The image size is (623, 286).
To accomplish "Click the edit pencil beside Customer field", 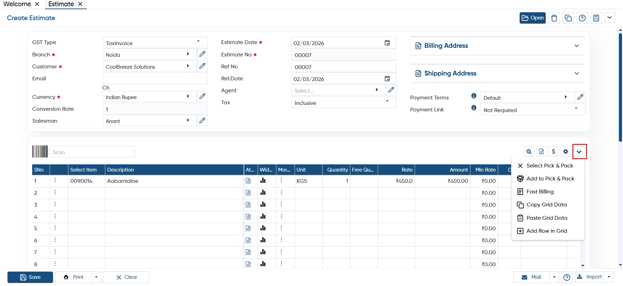I will (x=203, y=66).
